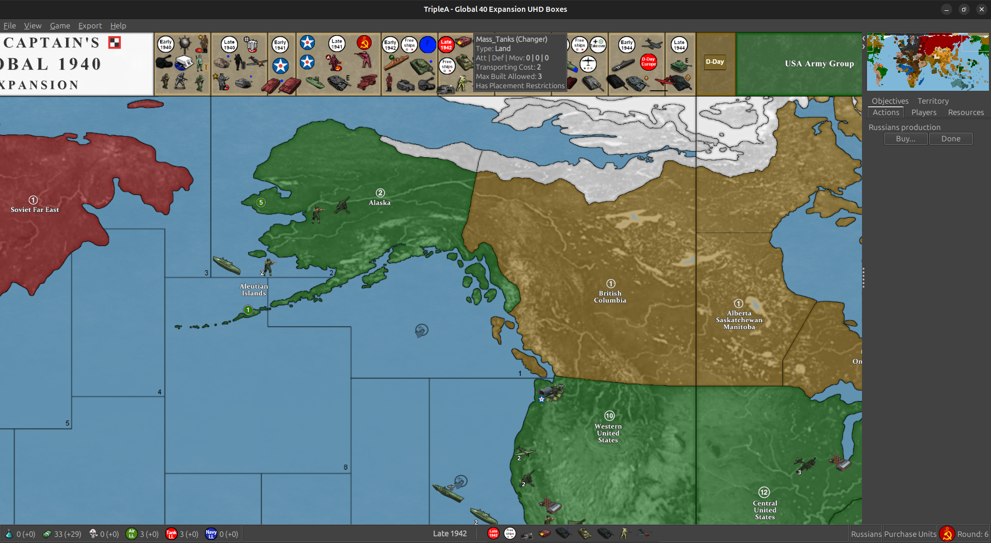This screenshot has height=543, width=991.
Task: Click the dotted splitter handle beside the map
Action: tap(863, 277)
